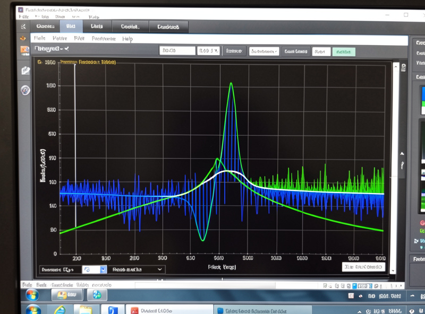Expand the wide white dropdown in chart toolbar
The width and height of the screenshot is (425, 314).
coord(263,51)
